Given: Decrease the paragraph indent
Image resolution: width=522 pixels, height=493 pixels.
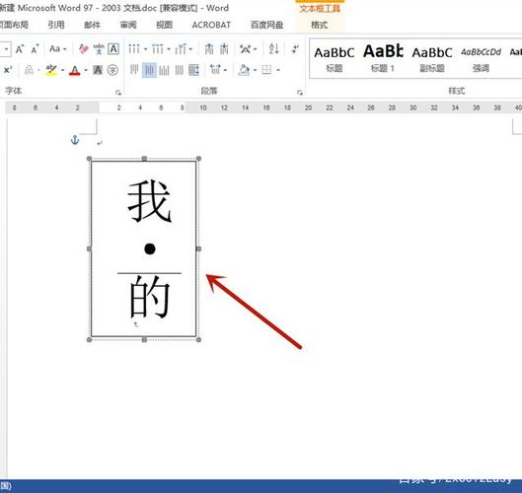Looking at the screenshot, I should point(209,49).
